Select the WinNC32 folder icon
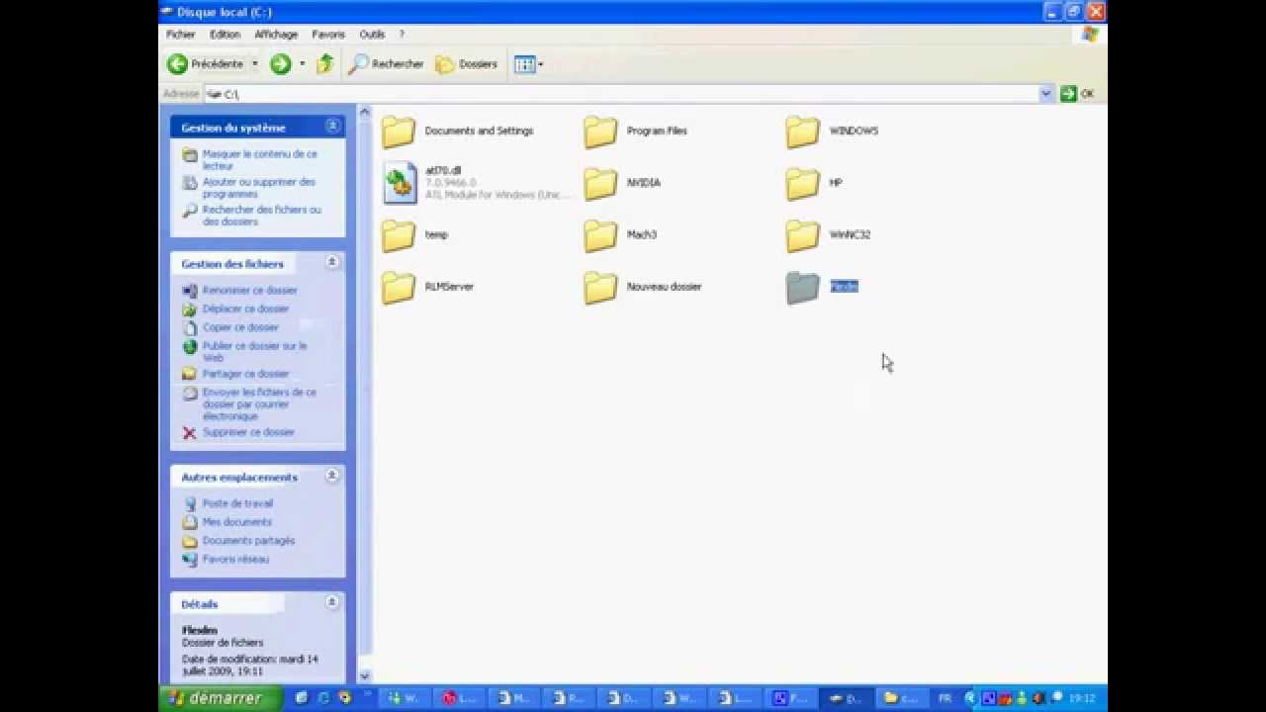 [803, 235]
